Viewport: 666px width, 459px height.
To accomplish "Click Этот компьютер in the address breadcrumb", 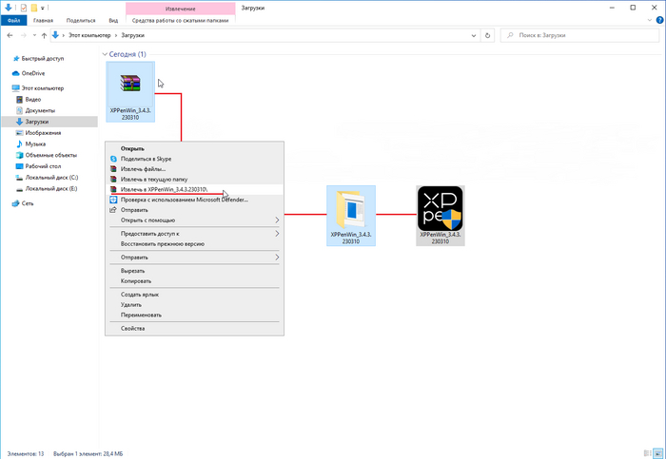I will click(89, 35).
